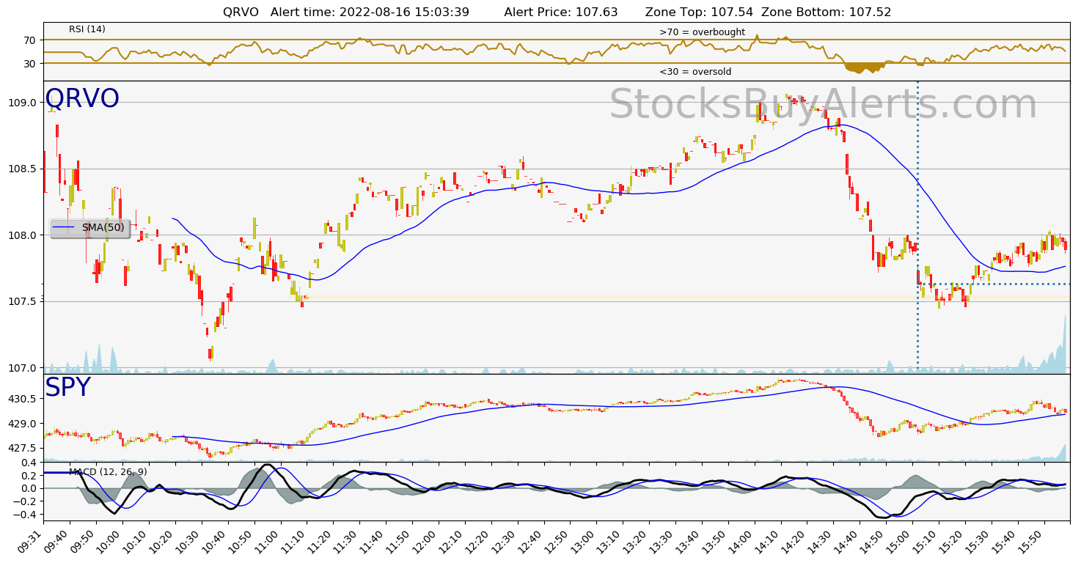The width and height of the screenshot is (1081, 563).
Task: Click the 12:00 time axis label
Action: pyautogui.click(x=426, y=538)
